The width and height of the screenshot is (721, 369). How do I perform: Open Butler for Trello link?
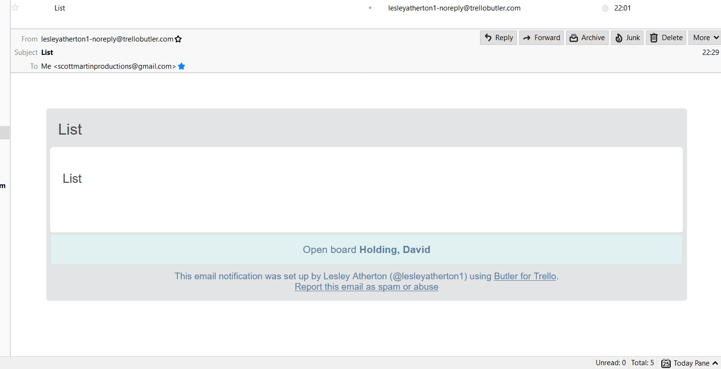coord(525,276)
